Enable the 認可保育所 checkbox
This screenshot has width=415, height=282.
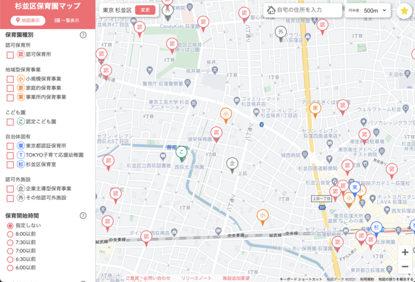click(10, 55)
